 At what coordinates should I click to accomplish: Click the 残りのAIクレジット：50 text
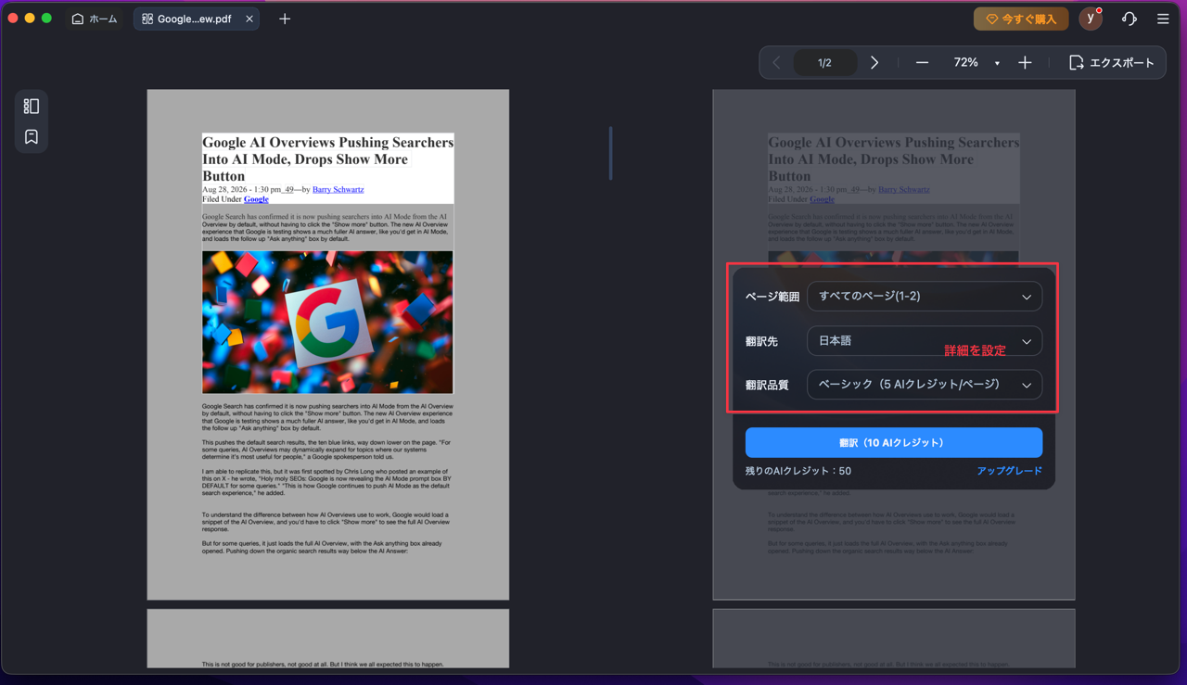point(798,471)
